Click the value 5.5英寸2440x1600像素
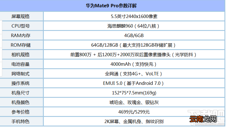 [x=134, y=16]
